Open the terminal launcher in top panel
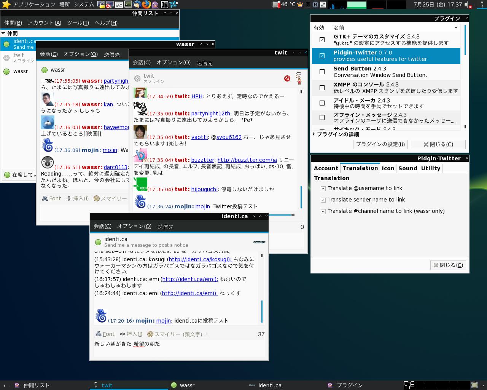The height and width of the screenshot is (390, 487). coord(128,5)
